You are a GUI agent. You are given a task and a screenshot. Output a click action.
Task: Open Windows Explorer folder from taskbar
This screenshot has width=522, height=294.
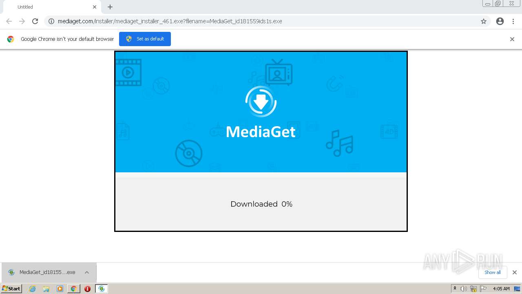coord(46,289)
